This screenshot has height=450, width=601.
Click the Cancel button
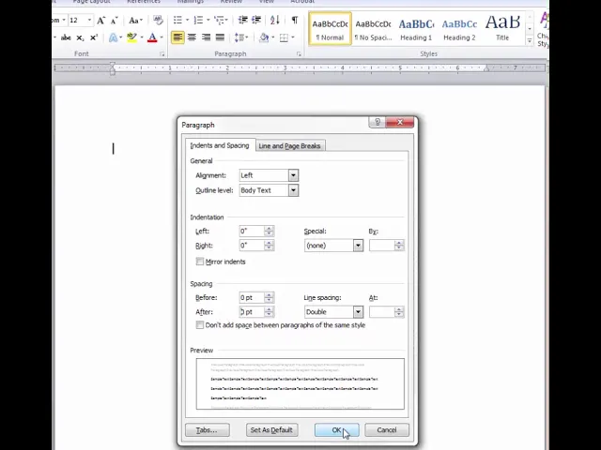point(387,430)
